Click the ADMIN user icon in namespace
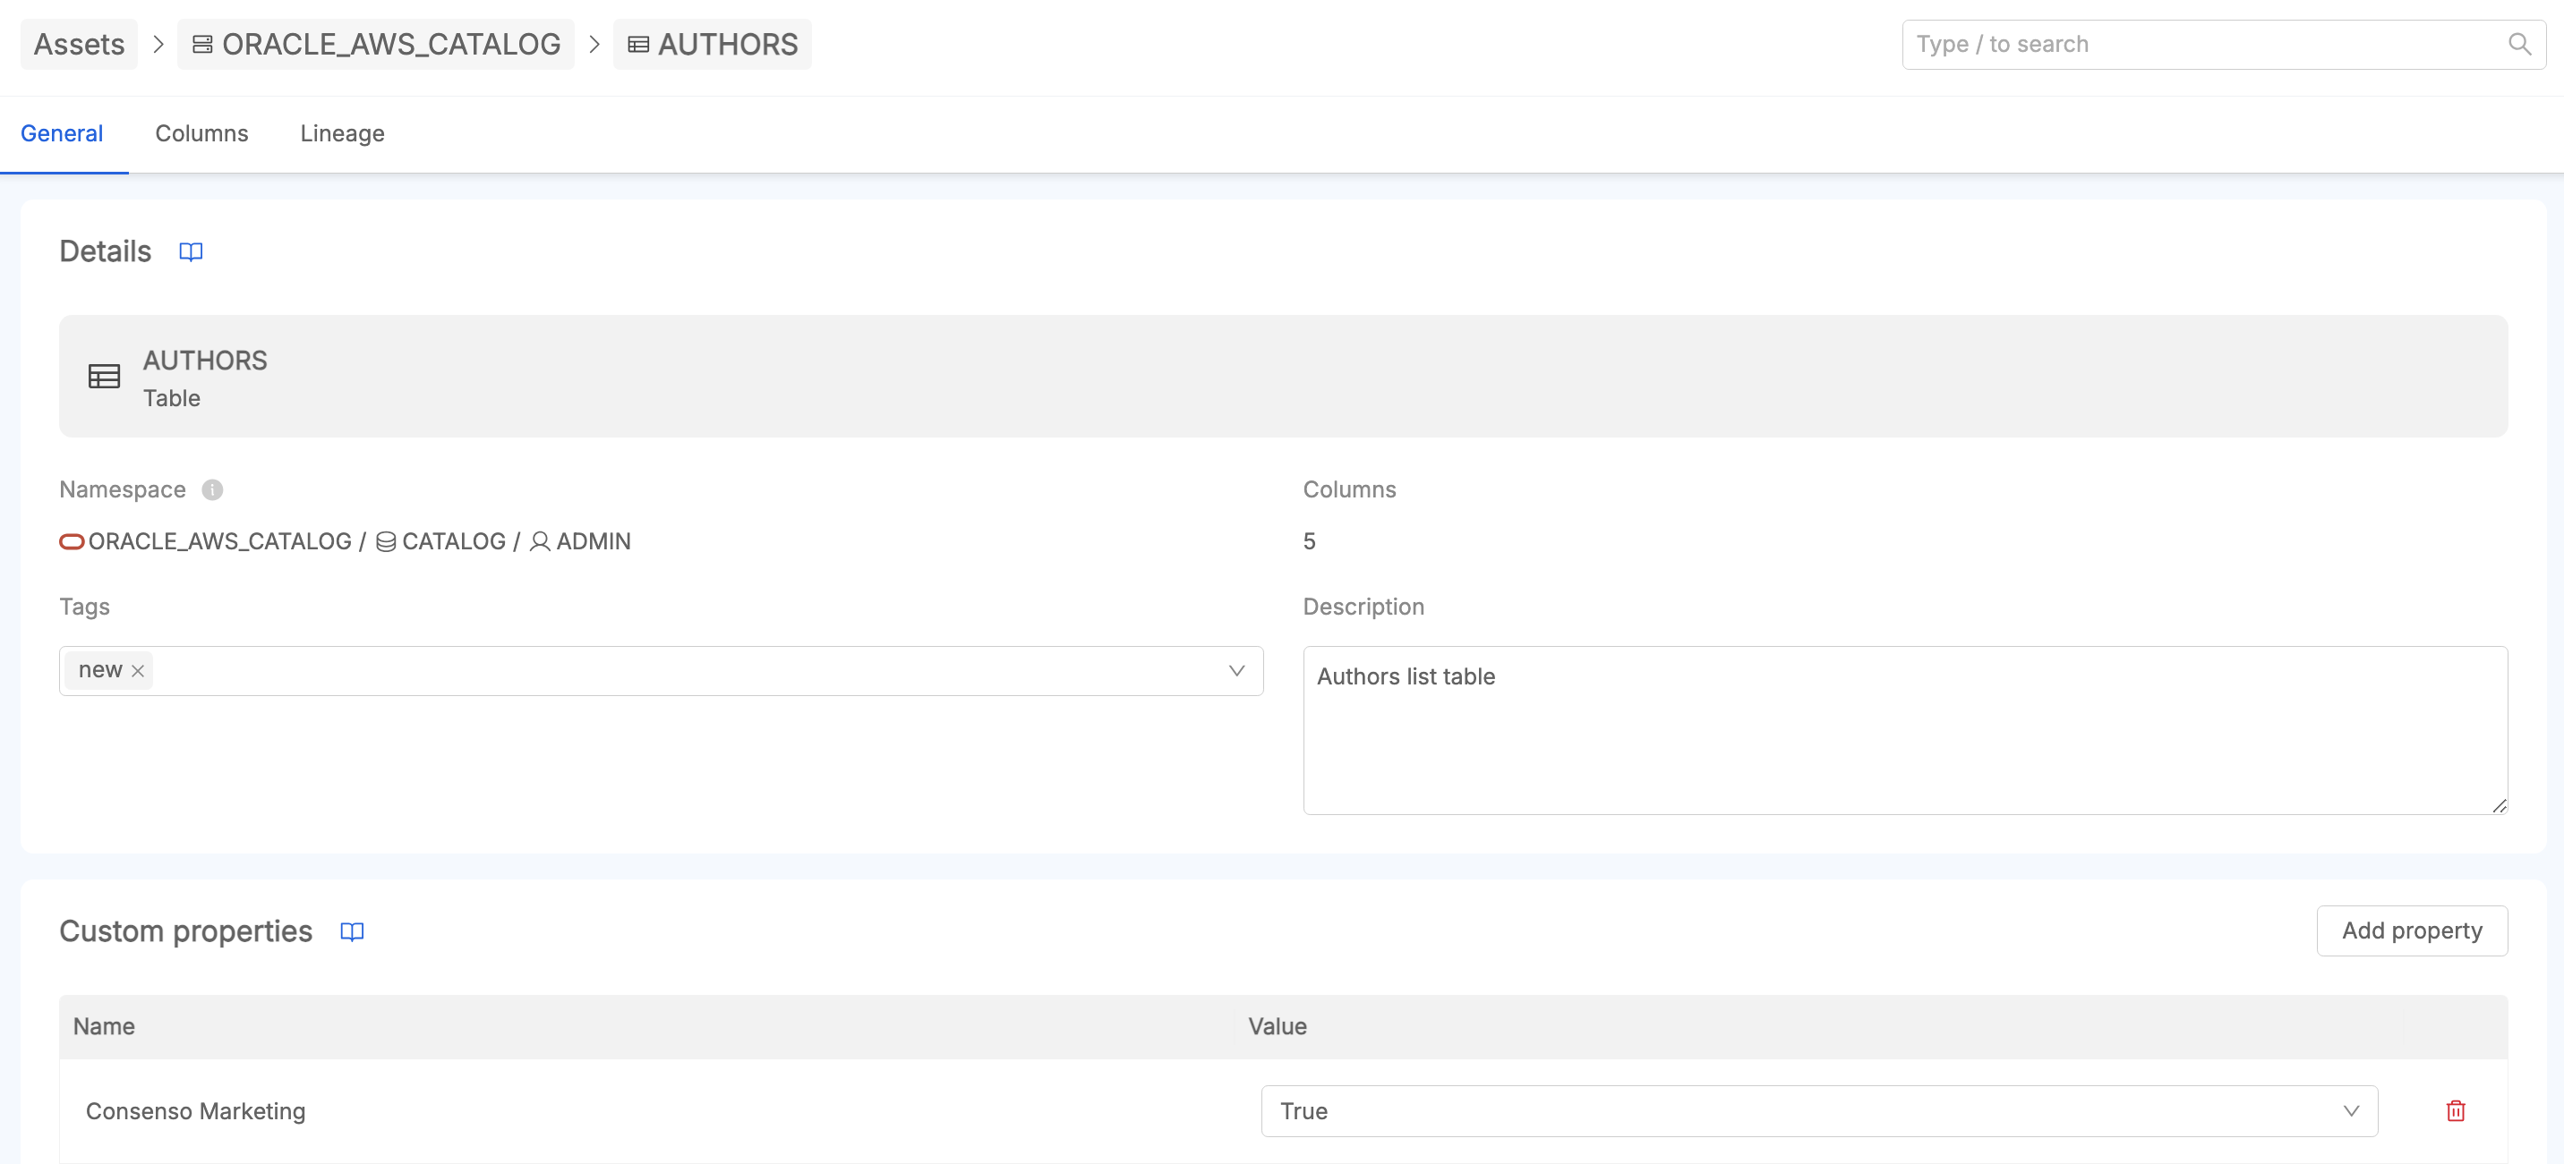The height and width of the screenshot is (1164, 2564). (x=538, y=540)
